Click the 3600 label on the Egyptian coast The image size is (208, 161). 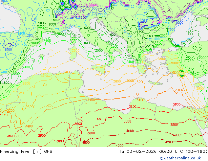point(177,104)
